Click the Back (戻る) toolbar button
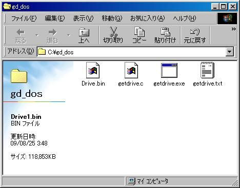Screen dimensions: 240x188 (x=21, y=36)
